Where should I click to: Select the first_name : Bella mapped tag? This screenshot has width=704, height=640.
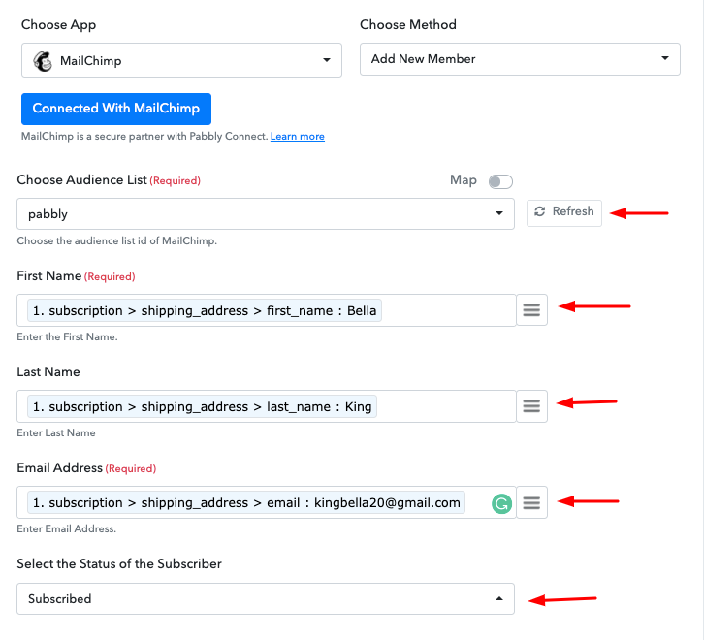tap(205, 311)
